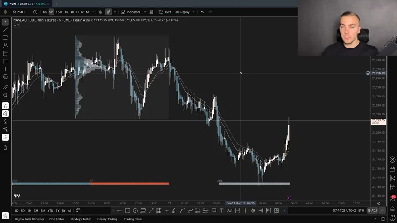The width and height of the screenshot is (397, 223).
Task: Open the timezone menu showing UTC+2
Action: point(345,210)
